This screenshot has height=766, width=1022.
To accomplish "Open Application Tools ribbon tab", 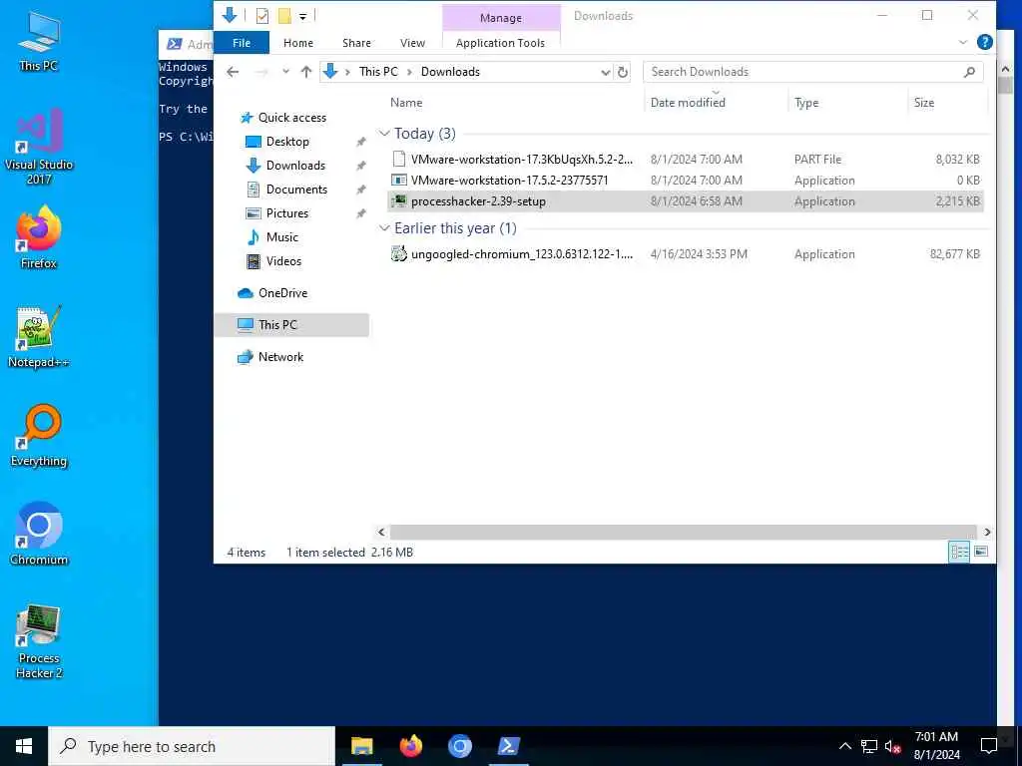I will pyautogui.click(x=501, y=42).
